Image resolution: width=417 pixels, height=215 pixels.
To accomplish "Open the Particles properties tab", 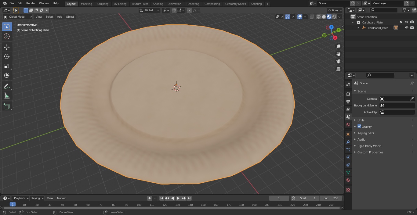I will point(348,149).
